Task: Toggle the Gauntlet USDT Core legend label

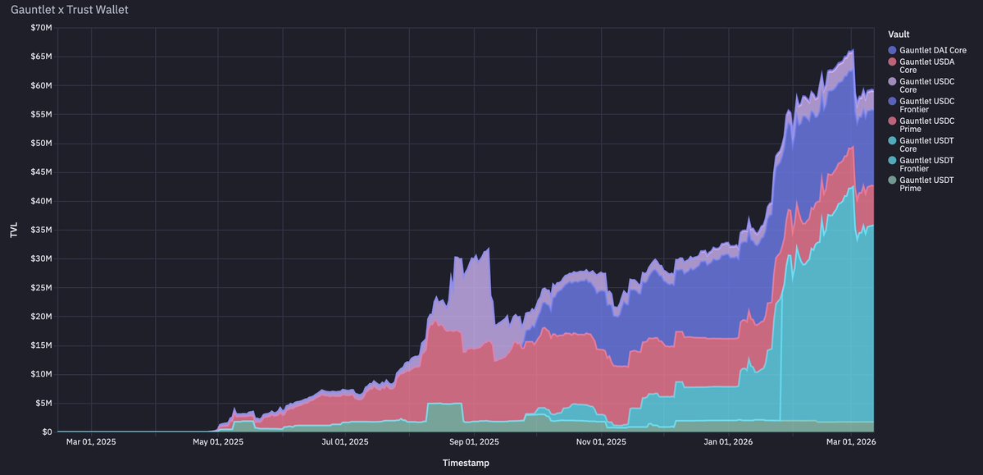Action: (x=926, y=144)
